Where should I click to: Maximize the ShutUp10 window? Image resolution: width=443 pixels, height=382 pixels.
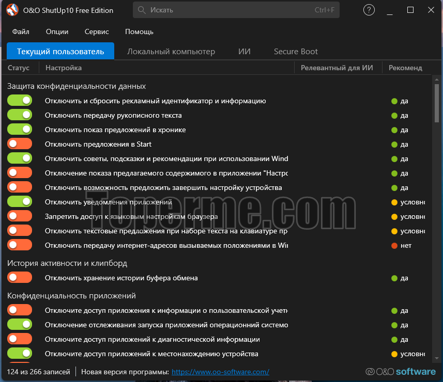tap(410, 10)
